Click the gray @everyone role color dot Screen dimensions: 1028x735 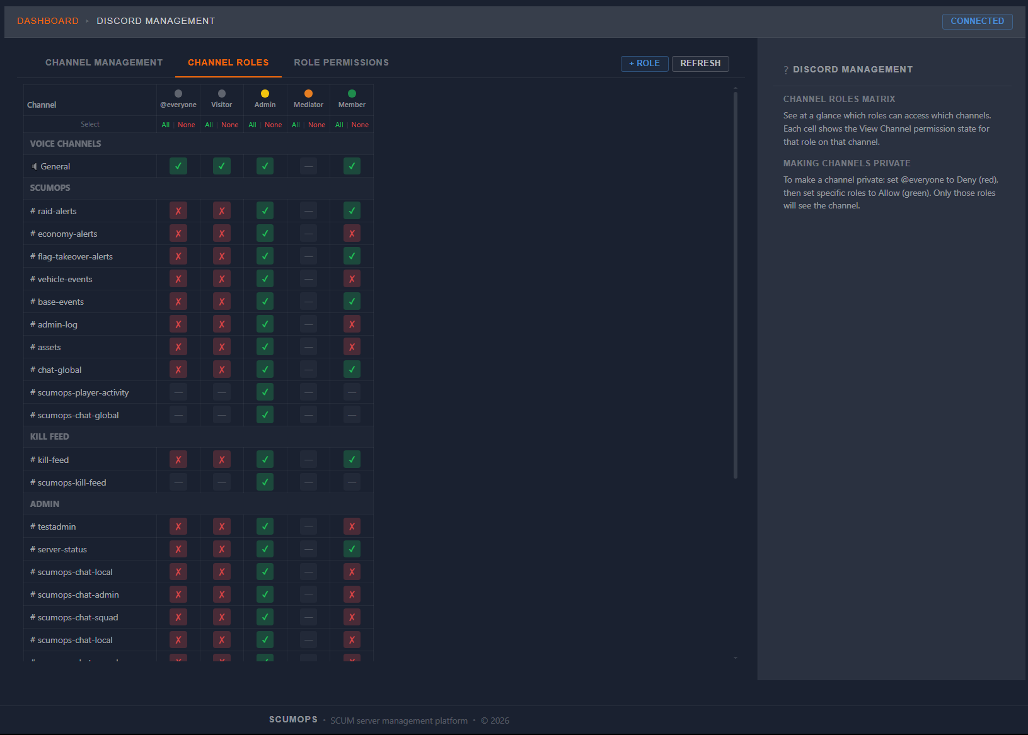click(178, 94)
